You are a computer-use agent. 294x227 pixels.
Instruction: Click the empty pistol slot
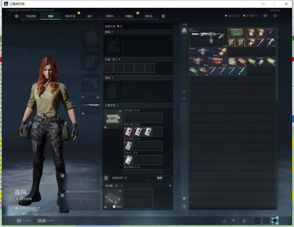pyautogui.click(x=90, y=83)
